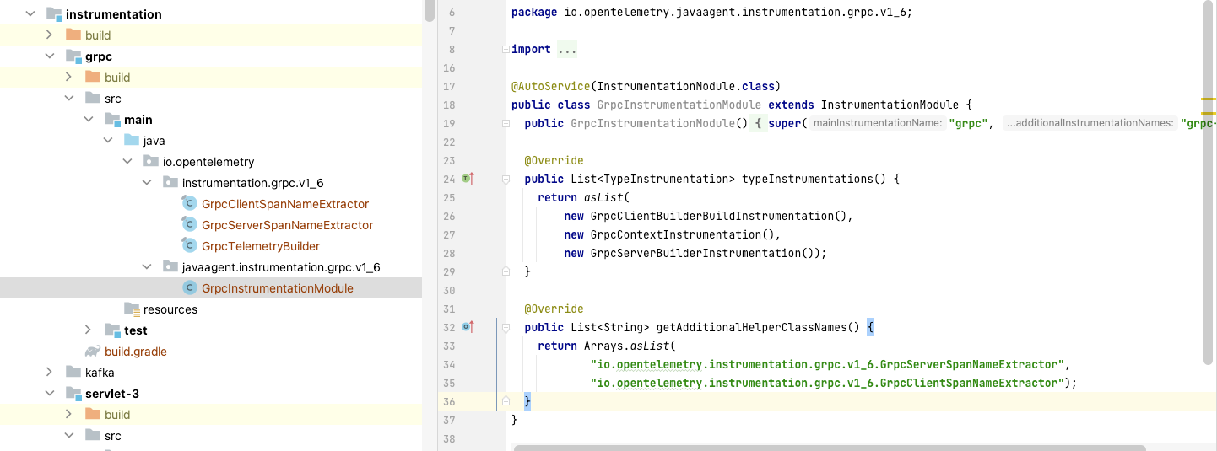The height and width of the screenshot is (451, 1217).
Task: Collapse javaagent.instrumentation.grpc.v1_6 package chevron
Action: pos(146,267)
